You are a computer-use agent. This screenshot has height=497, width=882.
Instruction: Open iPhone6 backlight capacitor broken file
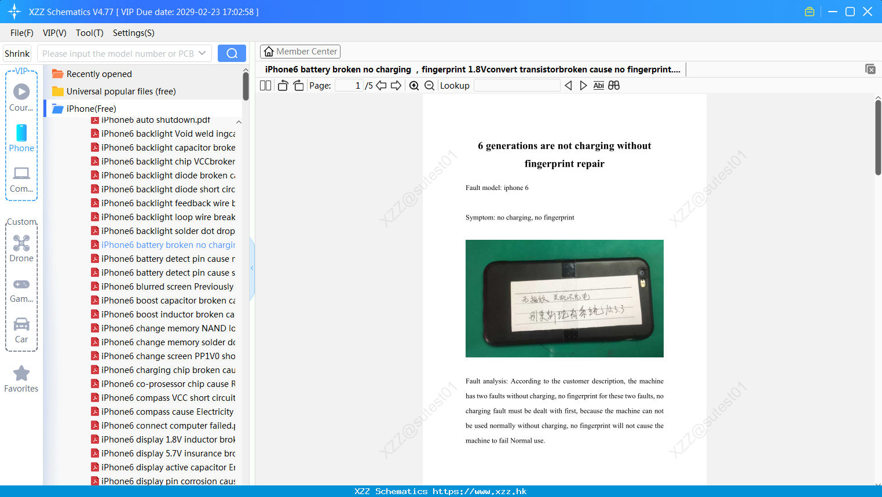pos(163,148)
